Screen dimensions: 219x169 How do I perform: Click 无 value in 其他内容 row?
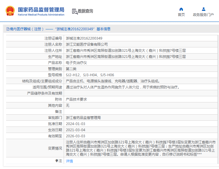point(67,106)
